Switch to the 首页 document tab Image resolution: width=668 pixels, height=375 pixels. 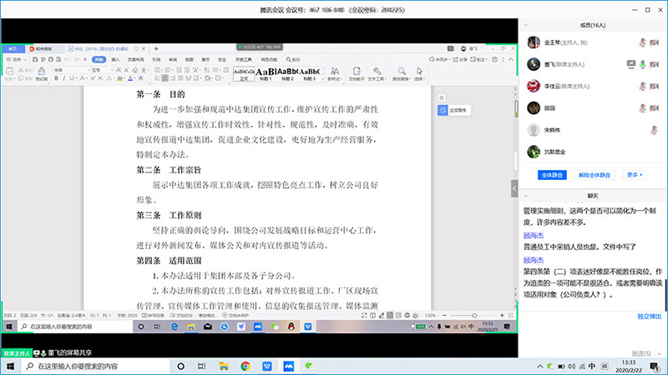point(12,48)
